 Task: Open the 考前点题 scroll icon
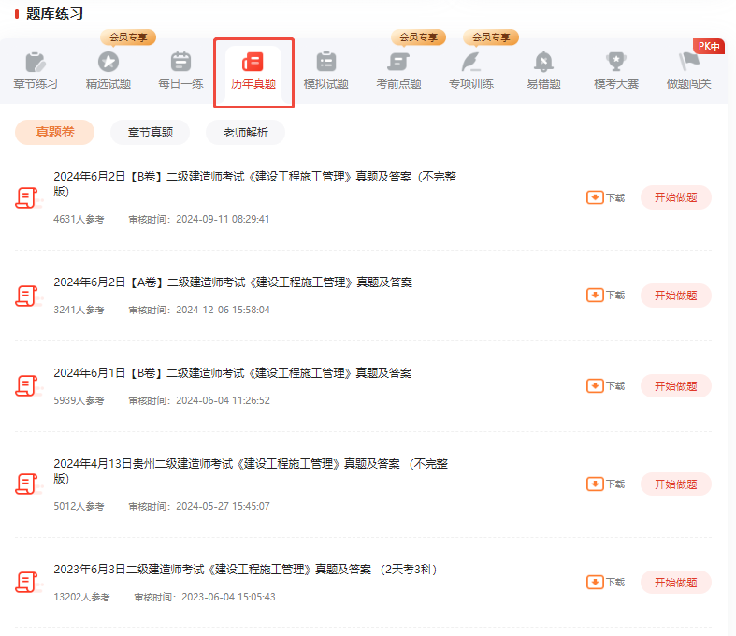pos(398,62)
